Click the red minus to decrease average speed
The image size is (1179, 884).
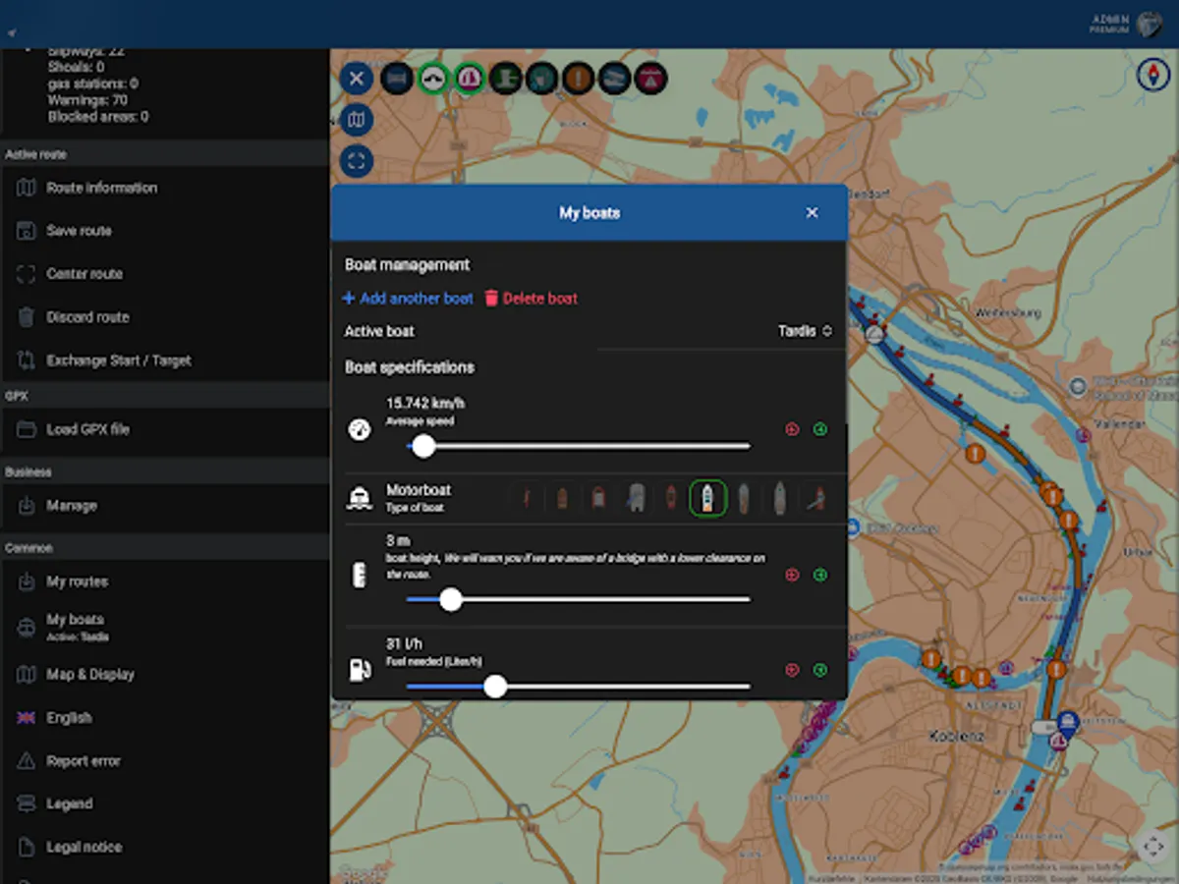point(791,429)
